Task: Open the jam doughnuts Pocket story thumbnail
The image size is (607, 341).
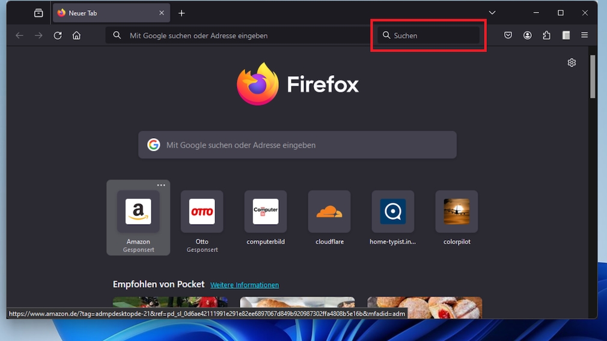Action: point(425,307)
